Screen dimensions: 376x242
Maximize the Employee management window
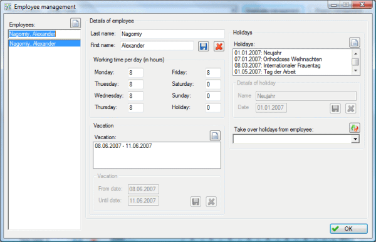(x=346, y=4)
